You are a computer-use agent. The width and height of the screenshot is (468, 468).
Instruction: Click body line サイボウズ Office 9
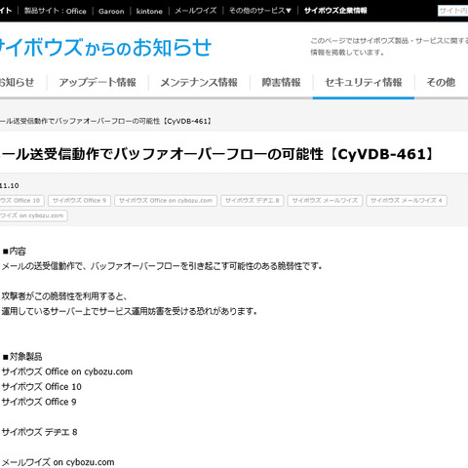click(x=39, y=402)
